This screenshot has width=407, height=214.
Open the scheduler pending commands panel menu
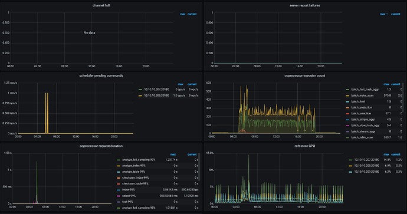[x=101, y=75]
